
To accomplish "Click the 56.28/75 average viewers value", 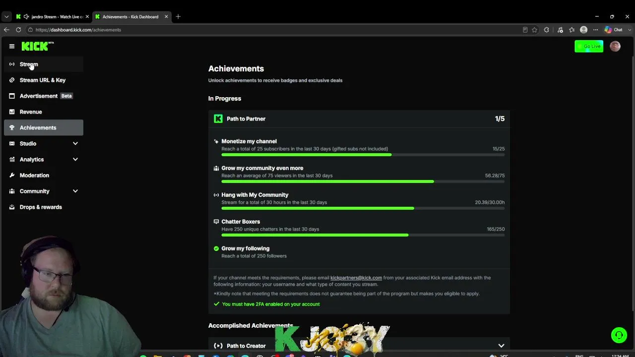I will (495, 176).
